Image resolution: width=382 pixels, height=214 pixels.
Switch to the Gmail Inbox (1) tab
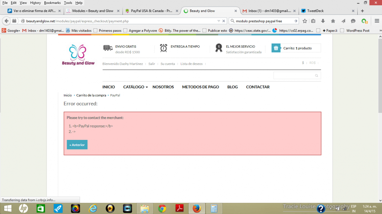click(x=269, y=11)
